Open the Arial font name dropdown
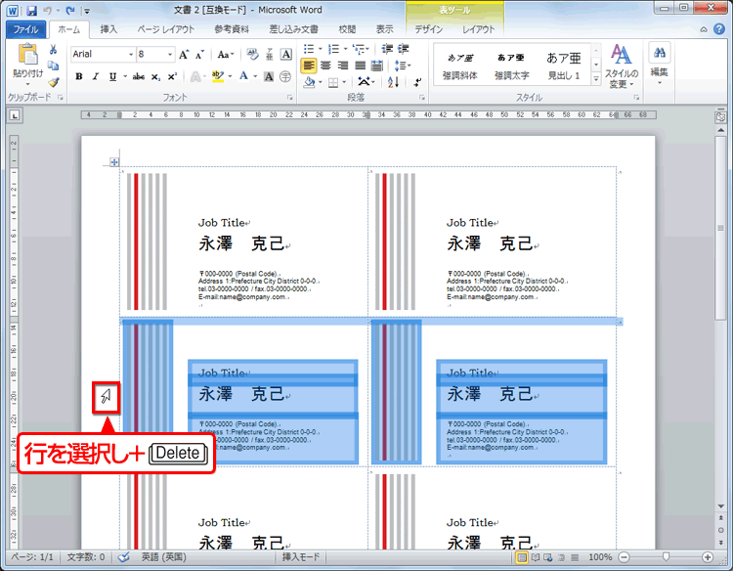Viewport: 733px width, 571px height. point(131,55)
